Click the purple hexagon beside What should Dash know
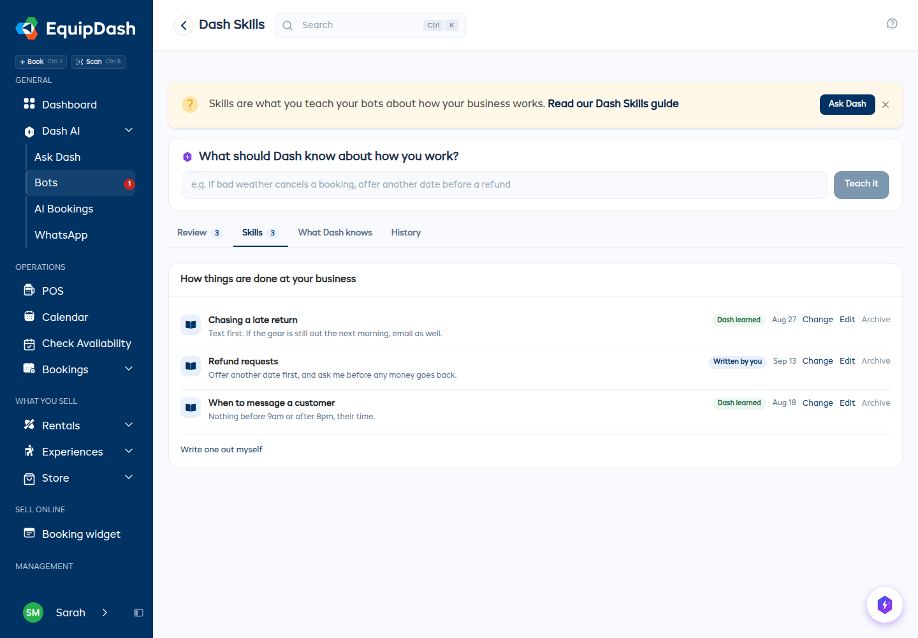918x638 pixels. [x=187, y=157]
